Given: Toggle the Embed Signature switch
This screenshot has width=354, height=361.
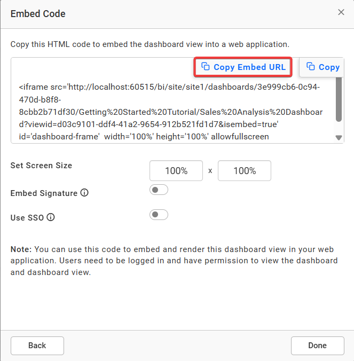Looking at the screenshot, I should coord(159,190).
